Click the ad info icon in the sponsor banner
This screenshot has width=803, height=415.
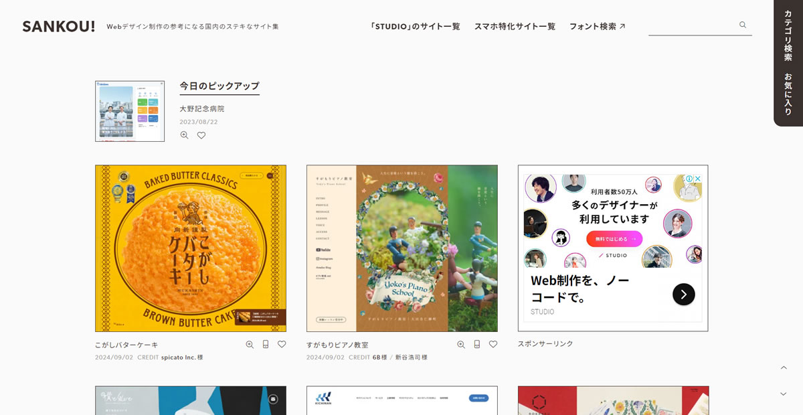tap(689, 179)
